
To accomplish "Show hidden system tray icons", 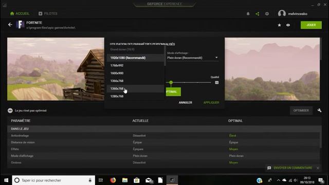I will 278,180.
